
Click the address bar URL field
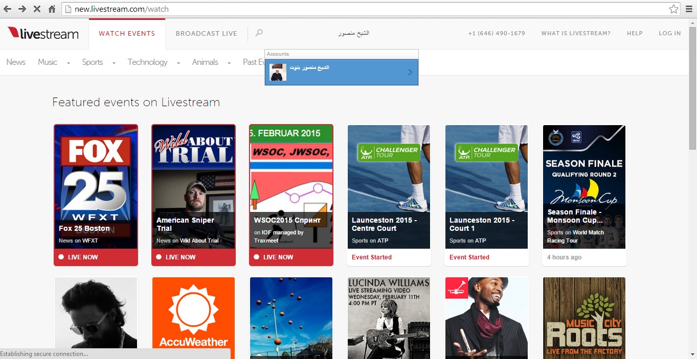point(371,9)
